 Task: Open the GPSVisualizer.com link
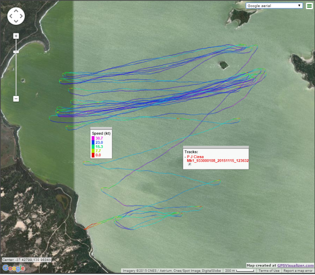(295, 266)
